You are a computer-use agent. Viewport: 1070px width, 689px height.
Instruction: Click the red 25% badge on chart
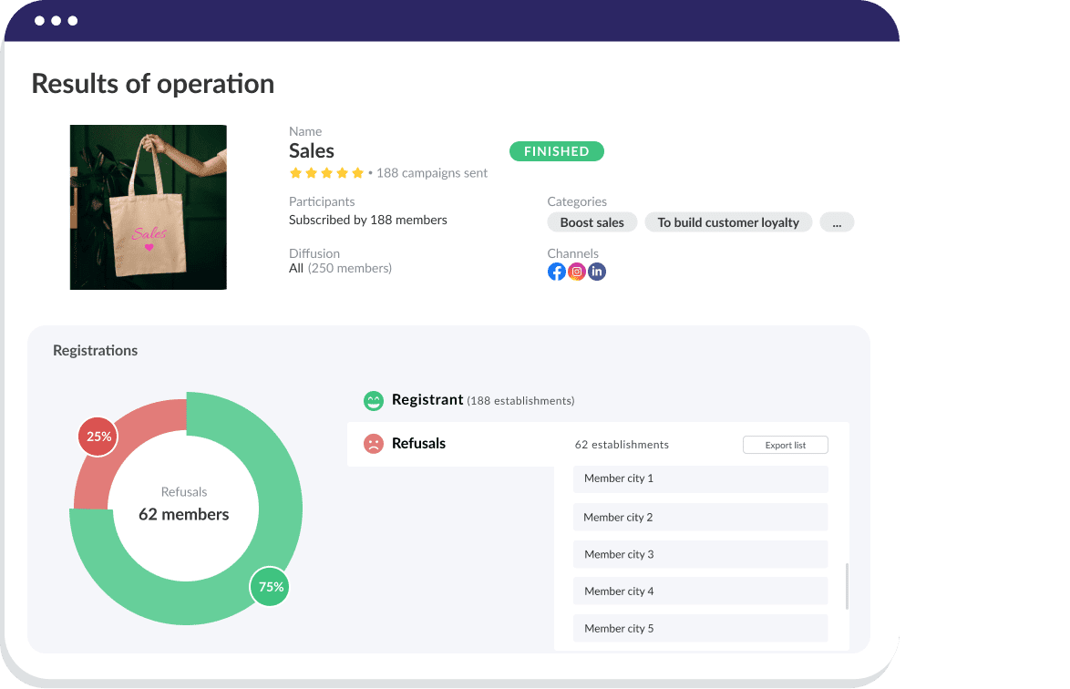[x=98, y=437]
